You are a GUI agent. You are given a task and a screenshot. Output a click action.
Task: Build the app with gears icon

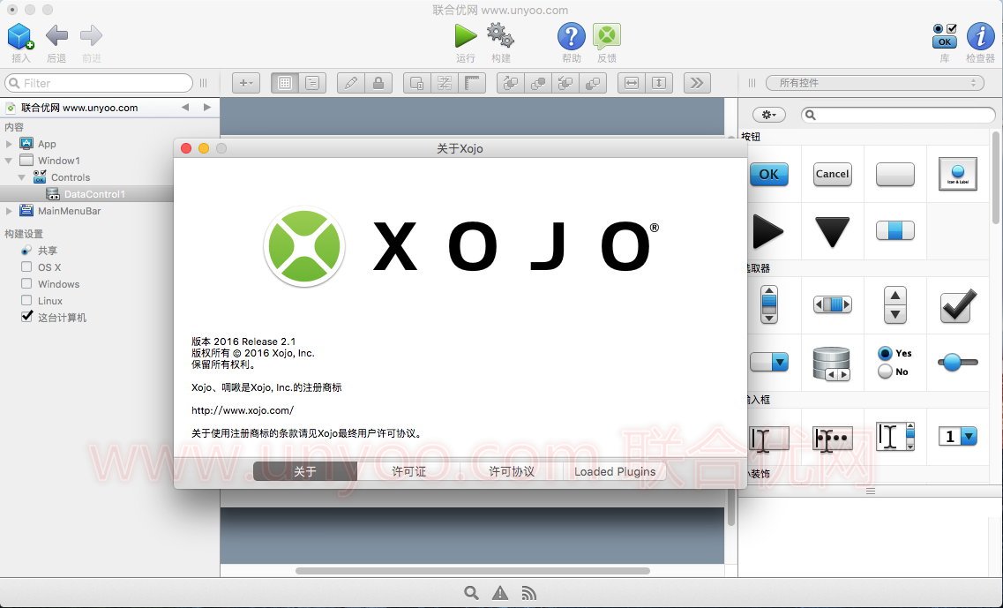click(x=500, y=35)
